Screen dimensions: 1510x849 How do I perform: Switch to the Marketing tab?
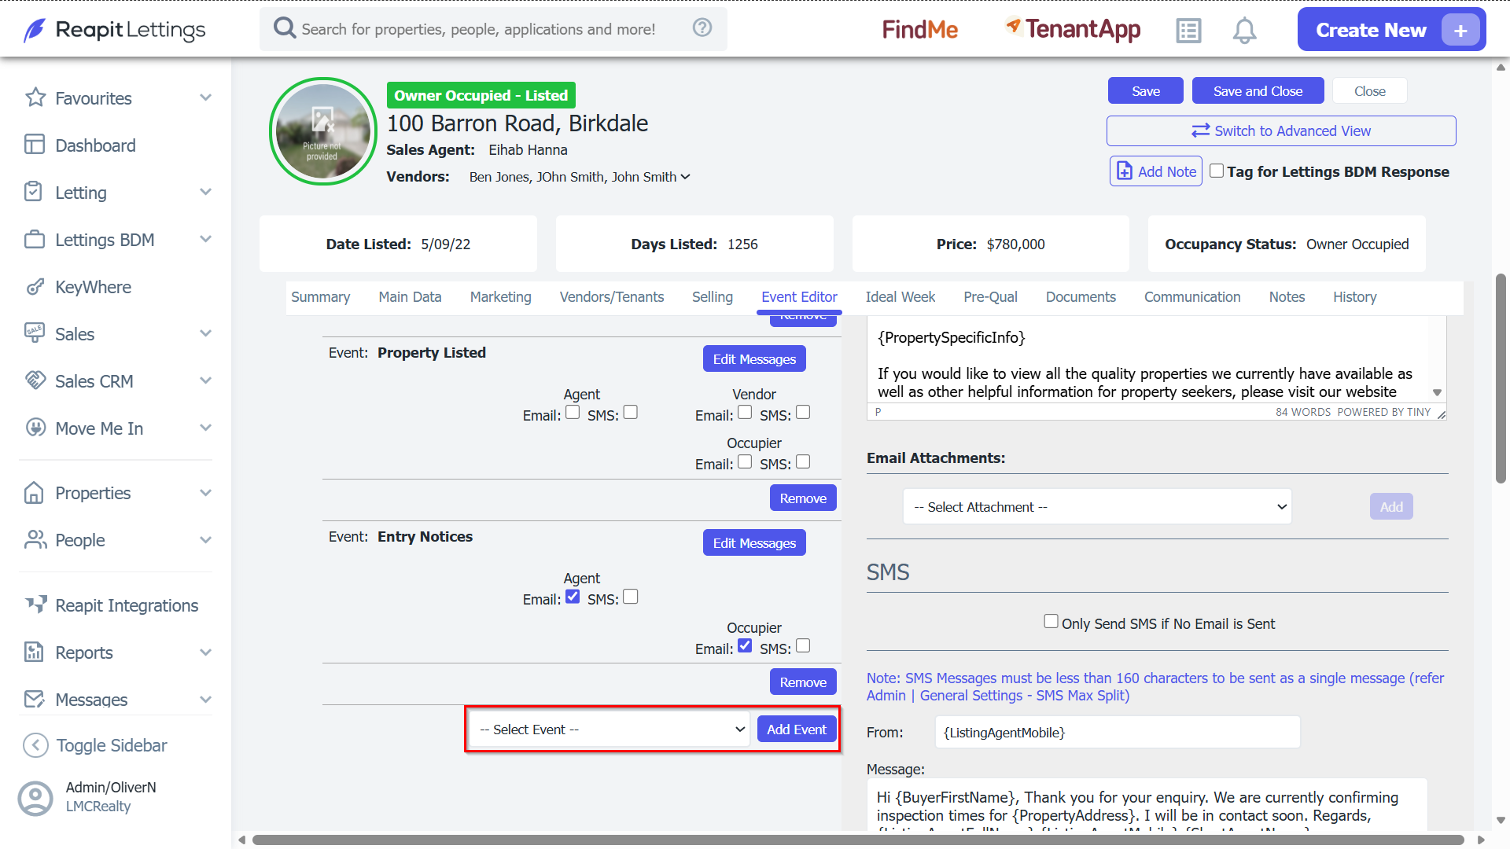point(500,297)
